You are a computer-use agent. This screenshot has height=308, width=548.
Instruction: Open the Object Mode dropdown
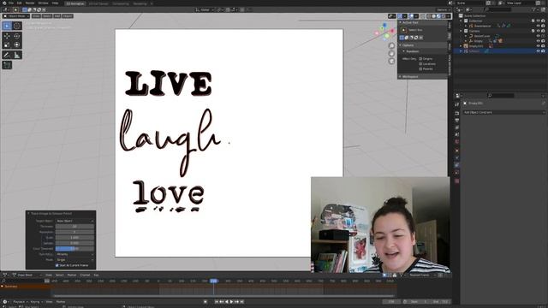[x=16, y=16]
